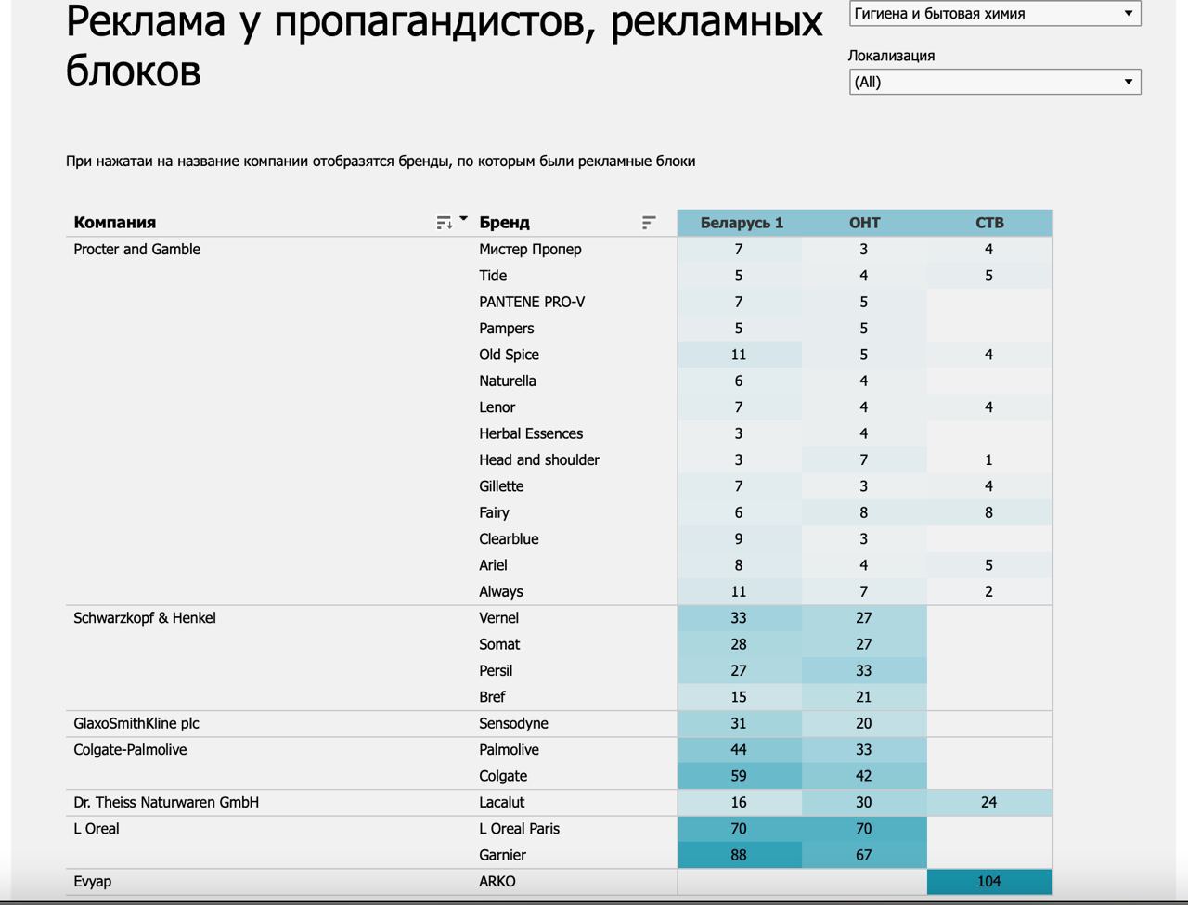The height and width of the screenshot is (905, 1188).
Task: Click Bref ОНТ cell showing 21
Action: (864, 697)
